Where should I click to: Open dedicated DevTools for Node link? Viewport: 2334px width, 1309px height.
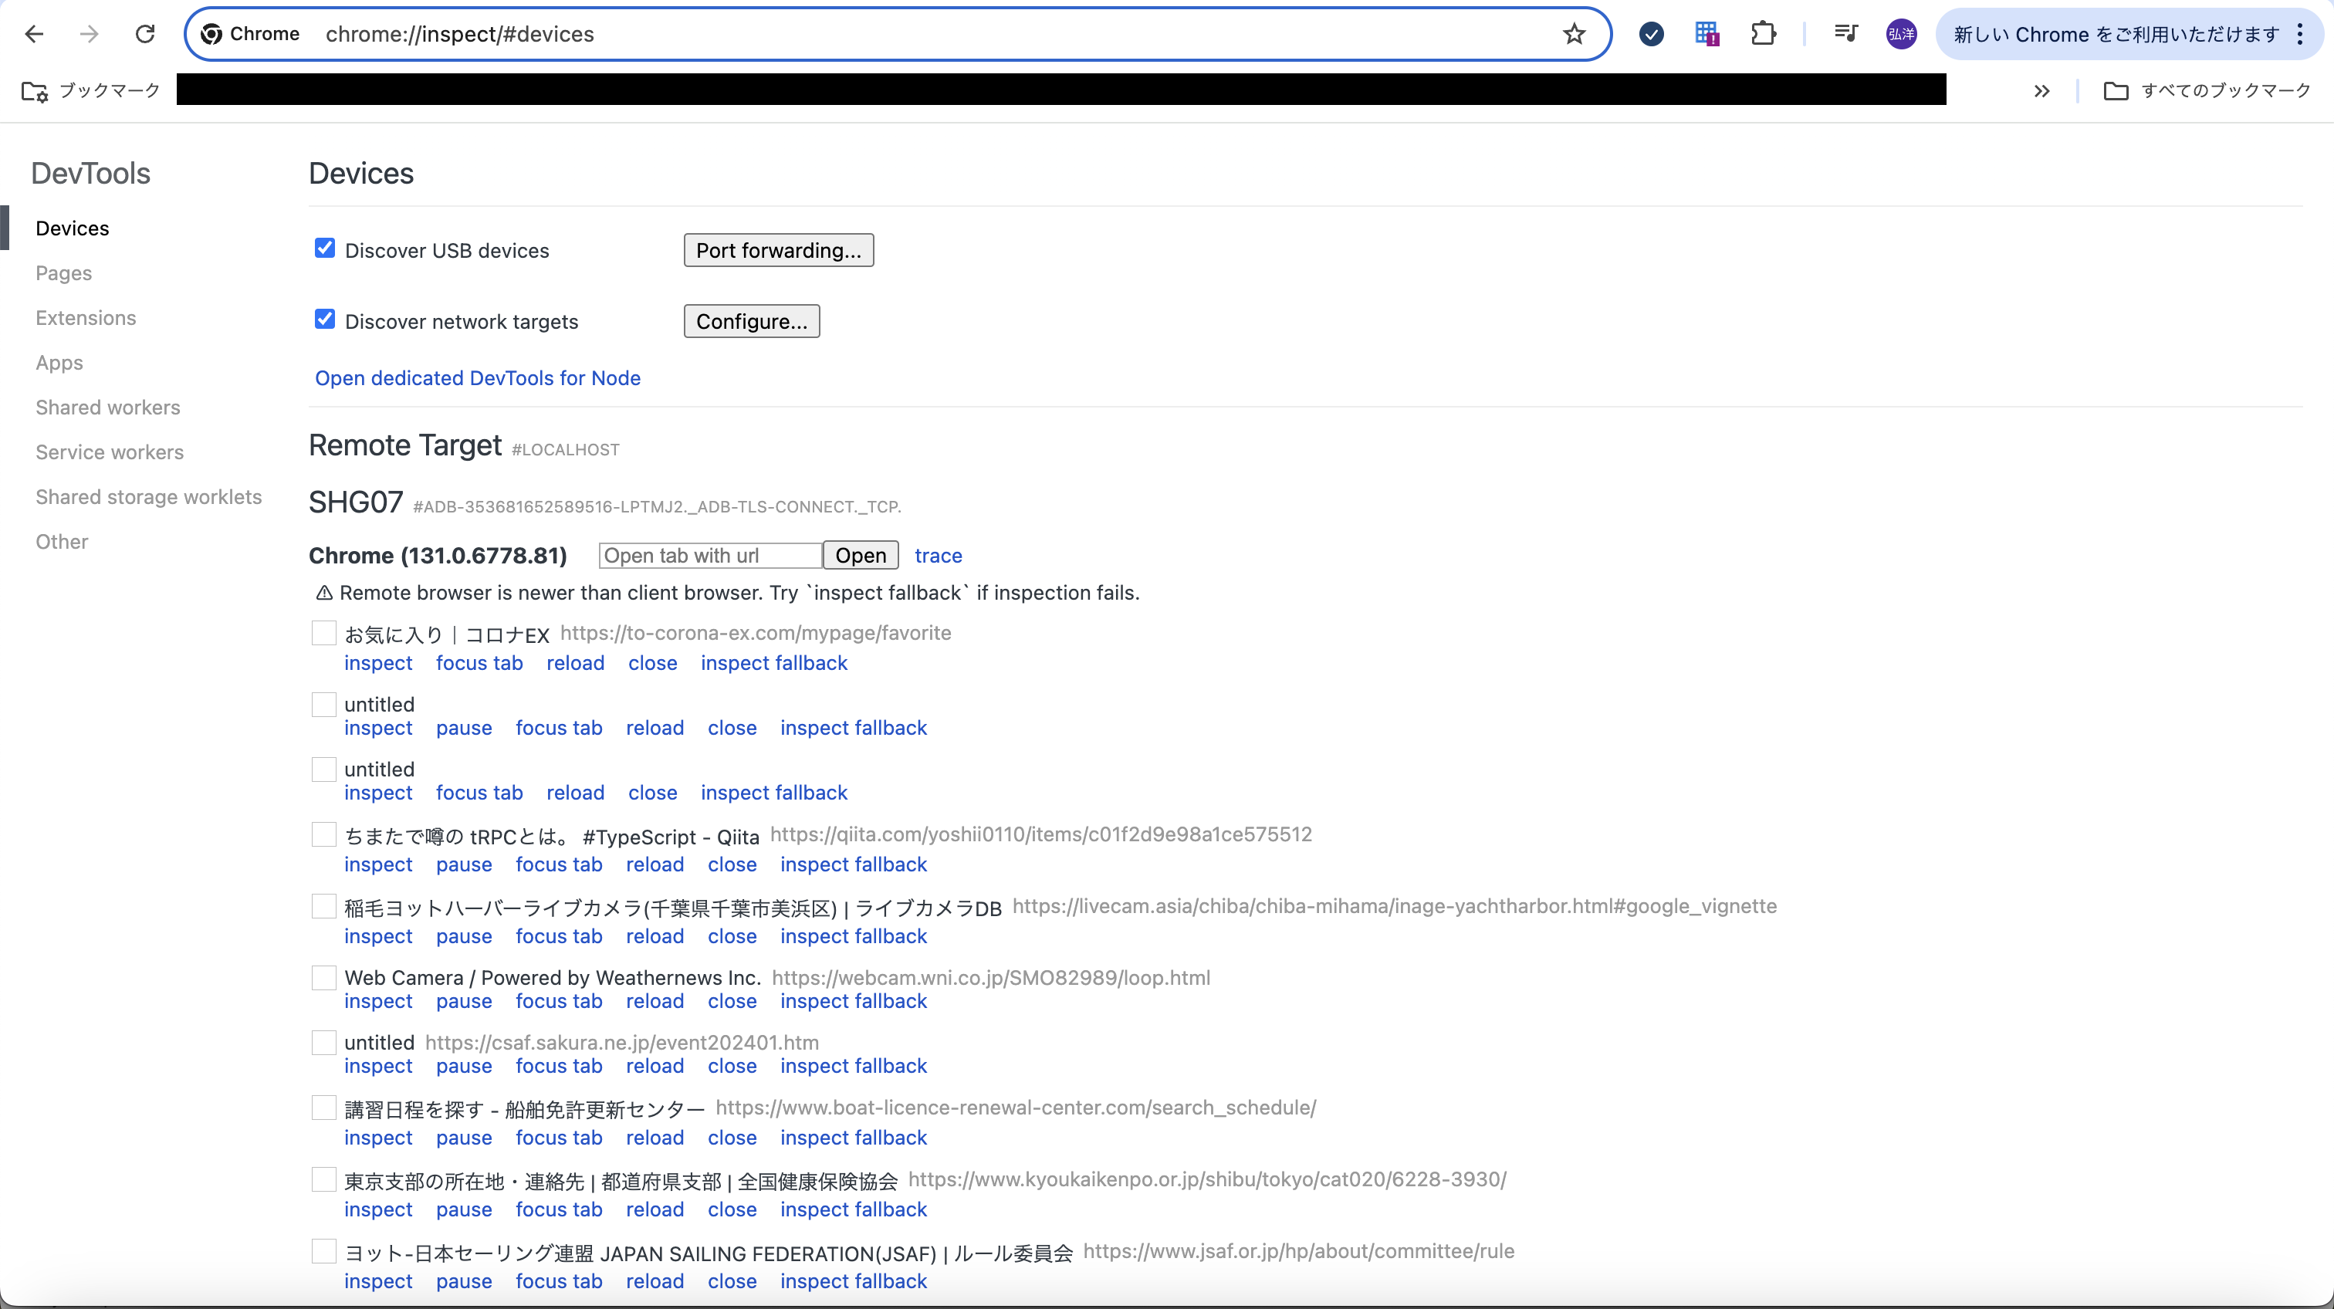coord(478,377)
